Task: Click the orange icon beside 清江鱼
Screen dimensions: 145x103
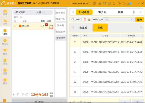Action: pos(20,26)
